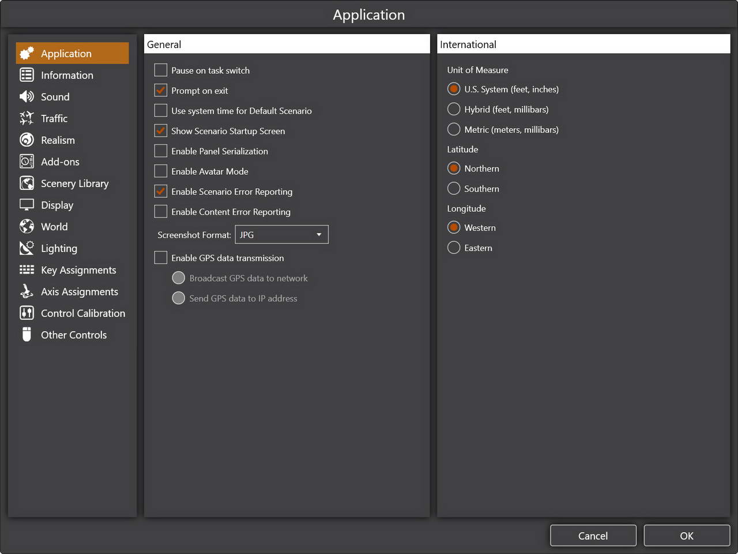
Task: Toggle Enable GPS data transmission checkbox
Action: point(161,258)
